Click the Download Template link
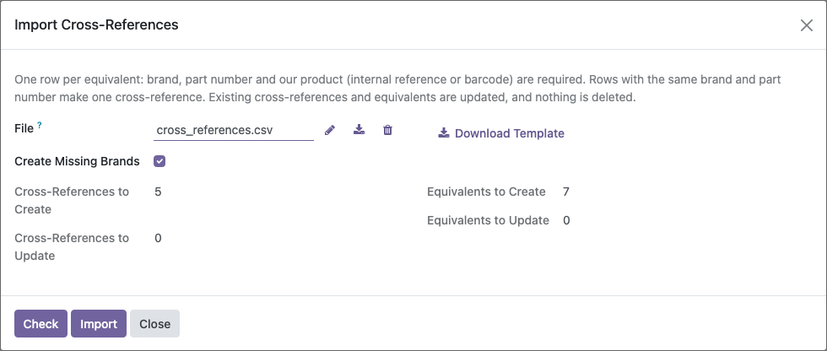Viewport: 827px width, 351px height. 501,133
